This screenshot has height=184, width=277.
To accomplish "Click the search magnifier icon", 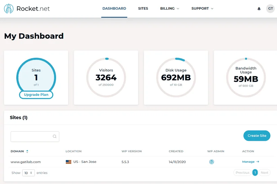I will (x=55, y=136).
